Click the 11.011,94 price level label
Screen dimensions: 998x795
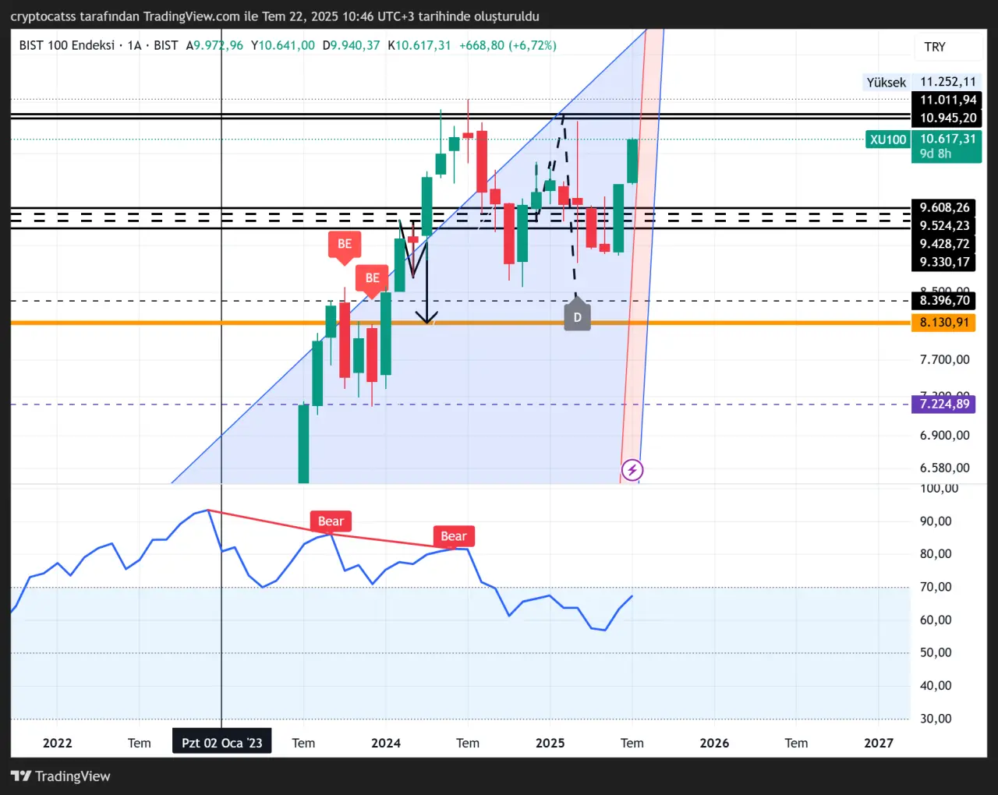click(x=947, y=100)
